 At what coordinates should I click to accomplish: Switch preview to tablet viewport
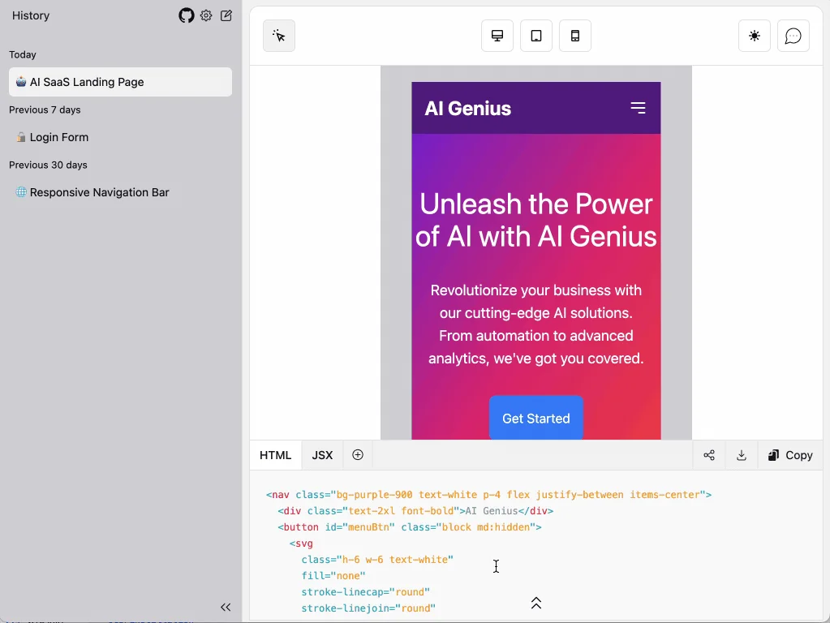535,36
